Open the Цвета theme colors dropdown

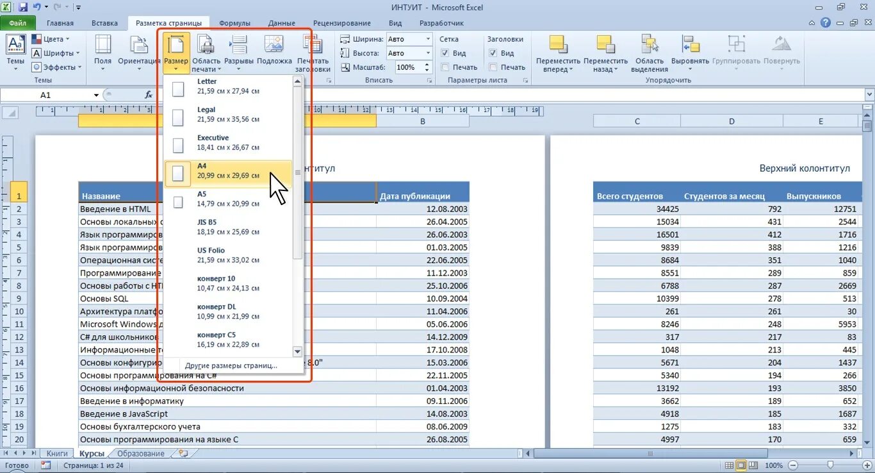[51, 39]
